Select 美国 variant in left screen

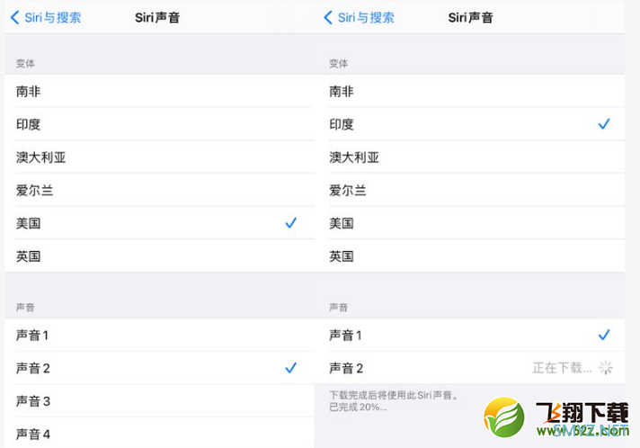click(x=159, y=223)
